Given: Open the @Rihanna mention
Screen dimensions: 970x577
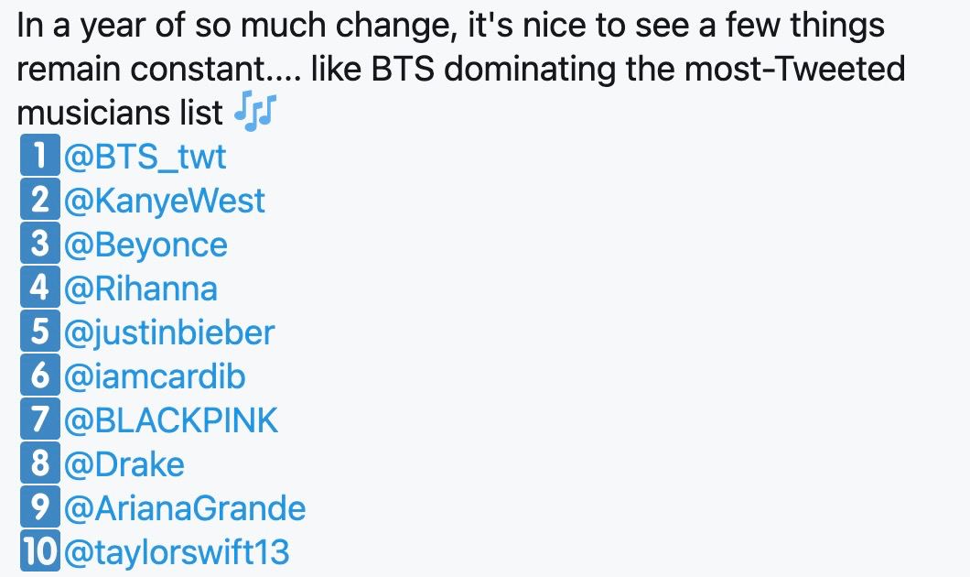Looking at the screenshot, I should pyautogui.click(x=141, y=288).
